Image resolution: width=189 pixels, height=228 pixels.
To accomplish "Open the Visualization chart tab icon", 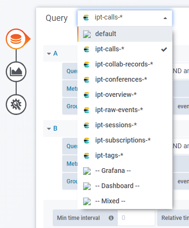I will (16, 72).
